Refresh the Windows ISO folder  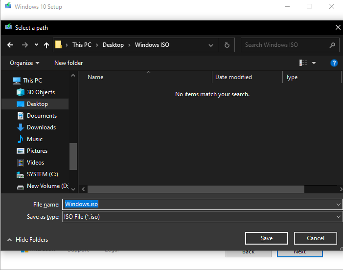[227, 45]
